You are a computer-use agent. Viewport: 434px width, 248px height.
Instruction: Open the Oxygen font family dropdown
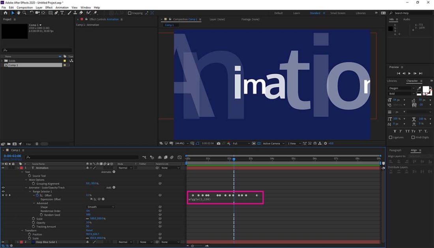tap(401, 88)
